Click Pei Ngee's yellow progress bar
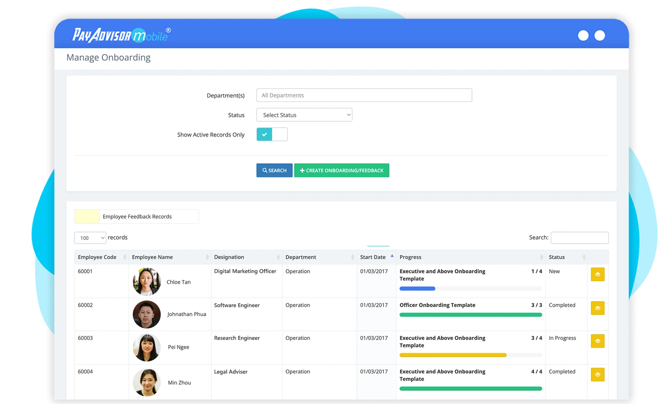The image size is (661, 404). click(x=452, y=355)
